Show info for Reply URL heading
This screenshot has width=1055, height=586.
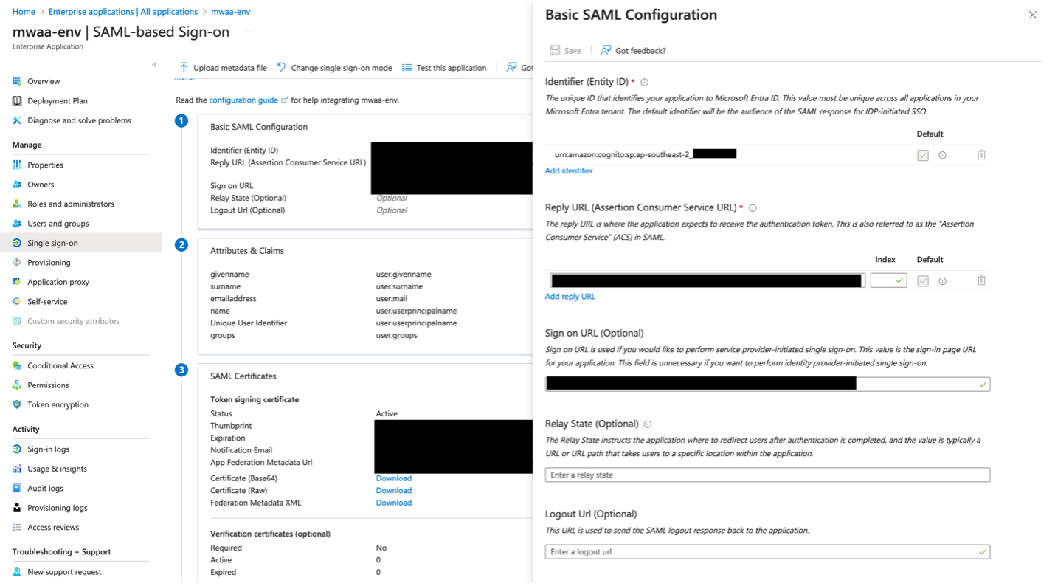(753, 208)
